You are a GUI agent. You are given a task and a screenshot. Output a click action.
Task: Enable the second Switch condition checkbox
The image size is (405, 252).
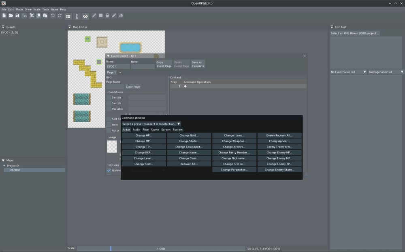coord(109,103)
